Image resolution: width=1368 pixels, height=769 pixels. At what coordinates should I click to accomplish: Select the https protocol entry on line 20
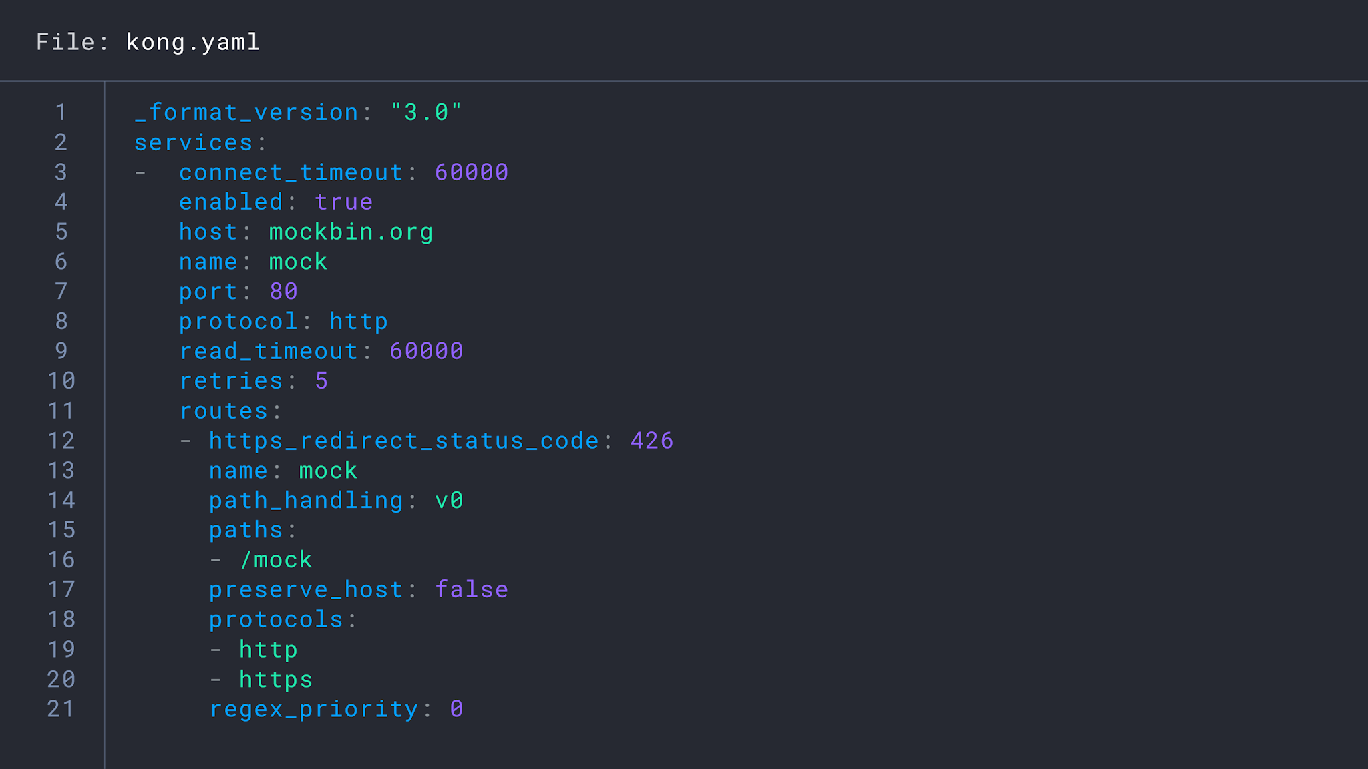coord(275,678)
